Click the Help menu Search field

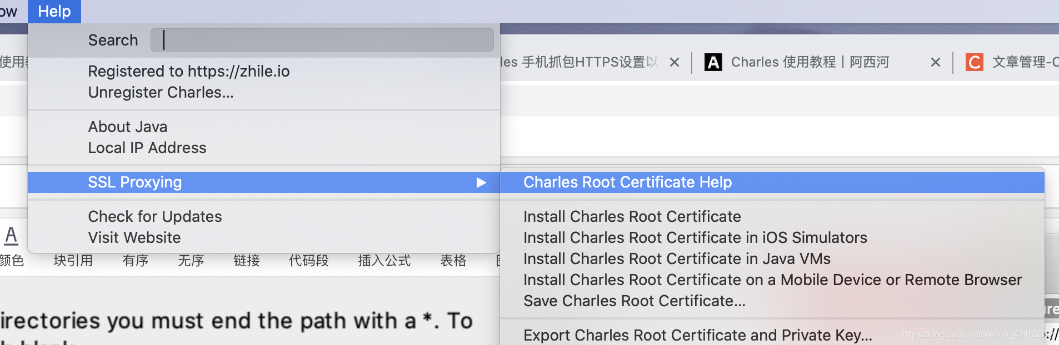322,40
